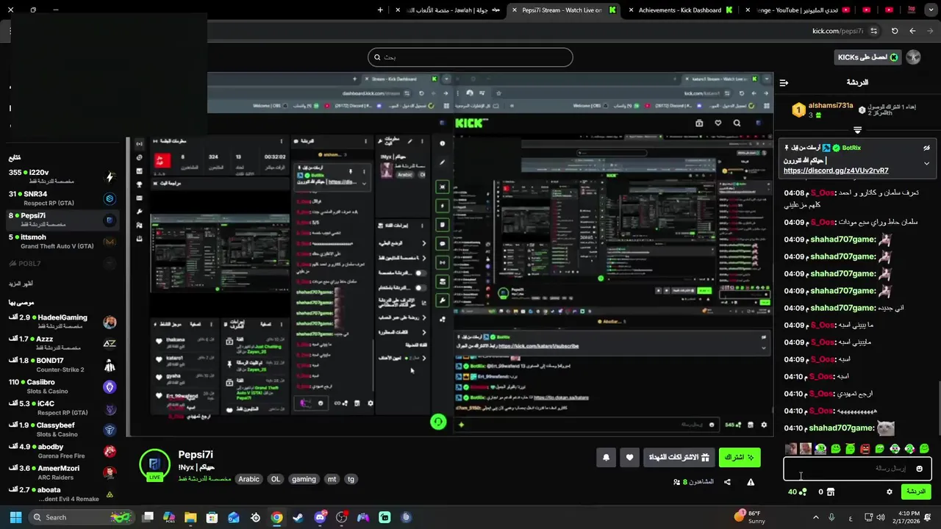Screen dimensions: 941x529
Task: Open I220v channel in sidebar
Action: click(x=62, y=176)
